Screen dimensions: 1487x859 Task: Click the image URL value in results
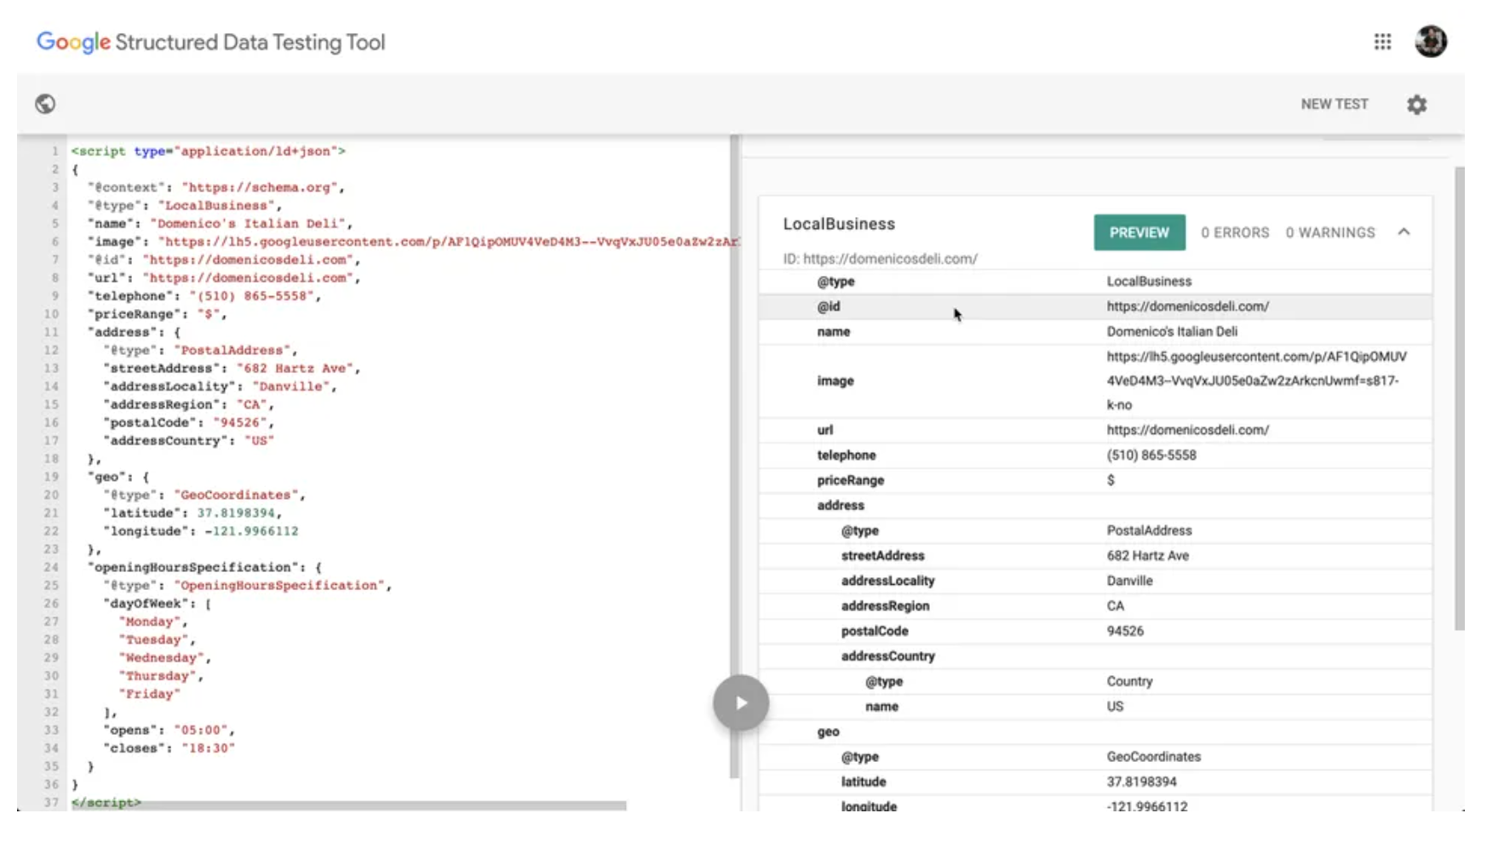tap(1256, 381)
